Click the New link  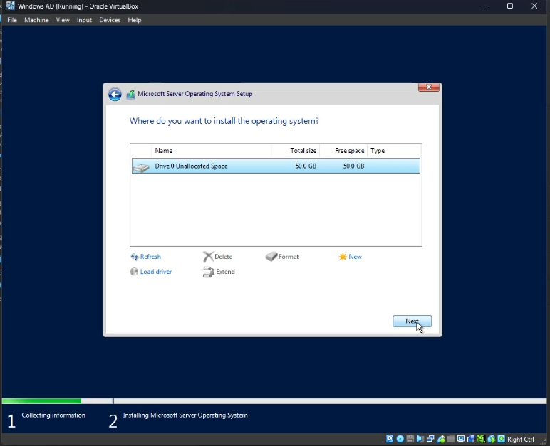point(355,257)
